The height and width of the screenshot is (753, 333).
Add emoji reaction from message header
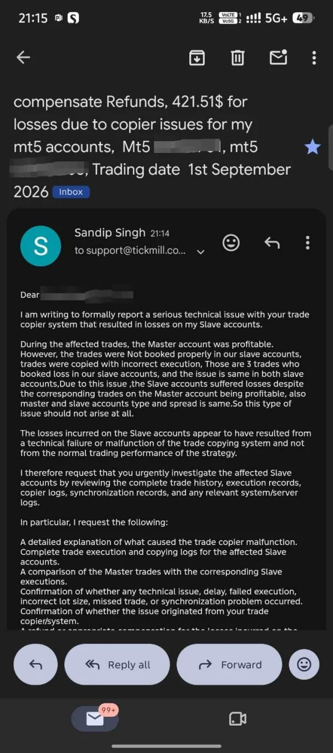231,242
